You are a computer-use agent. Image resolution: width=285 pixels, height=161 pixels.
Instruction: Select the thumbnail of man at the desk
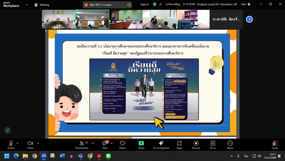pos(159,19)
